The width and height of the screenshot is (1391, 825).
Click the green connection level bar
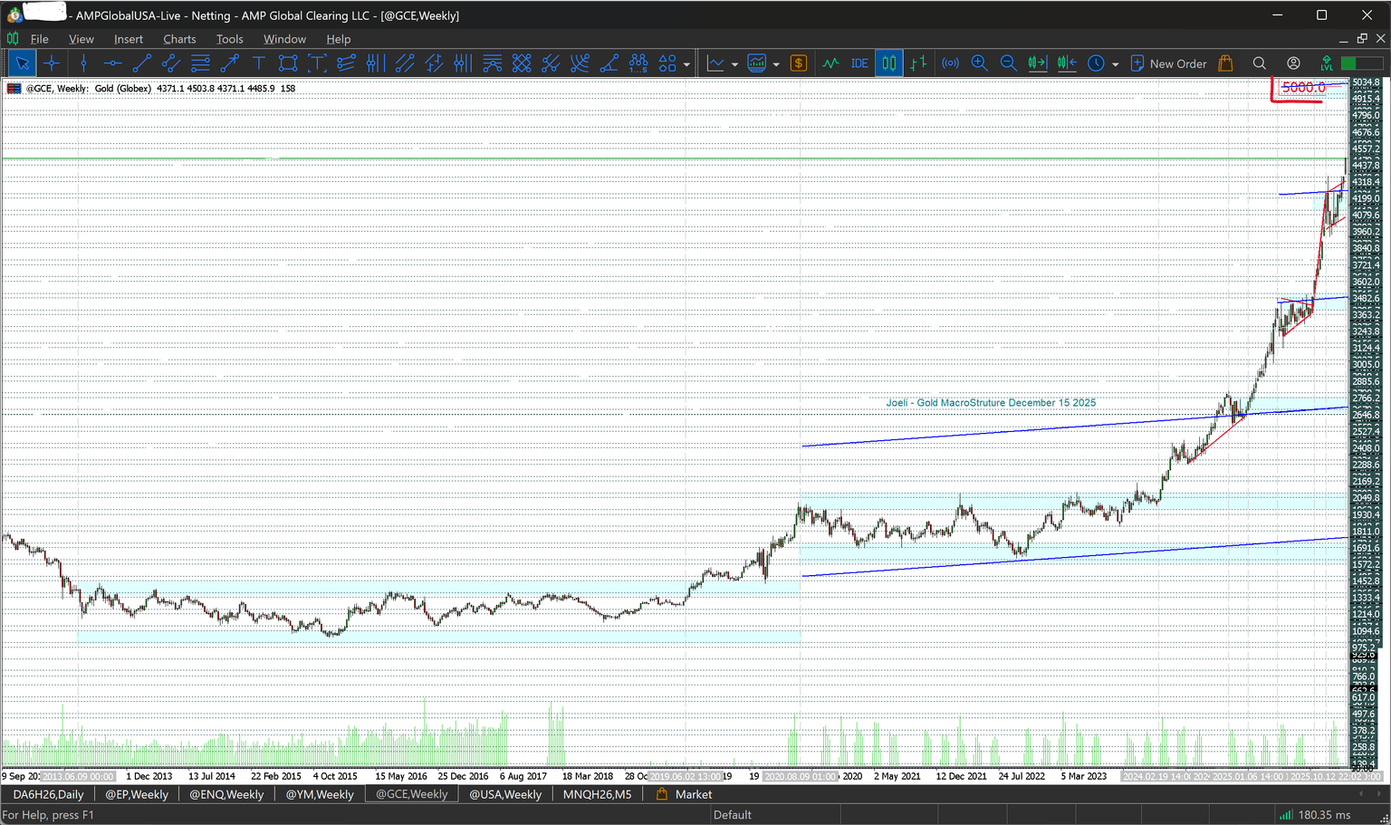(1362, 63)
